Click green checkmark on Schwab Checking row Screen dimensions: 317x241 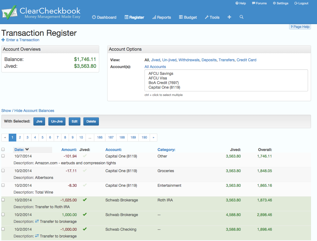[85, 229]
